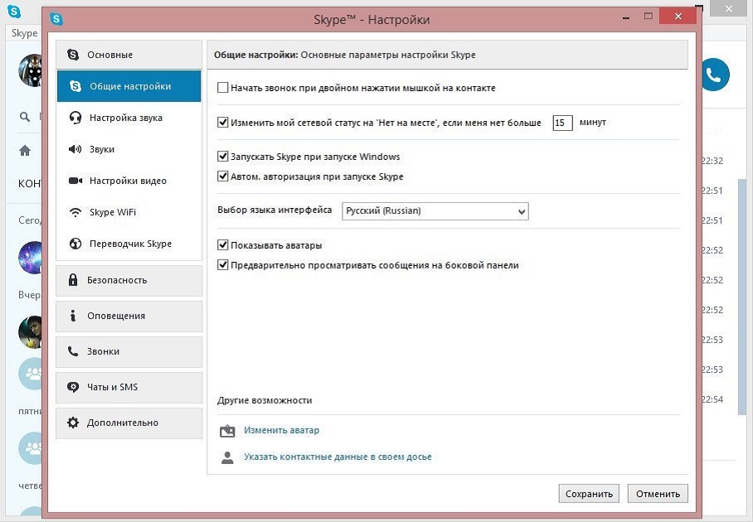Click the Изменить аватар link
Viewport: 753px width, 522px height.
[281, 430]
